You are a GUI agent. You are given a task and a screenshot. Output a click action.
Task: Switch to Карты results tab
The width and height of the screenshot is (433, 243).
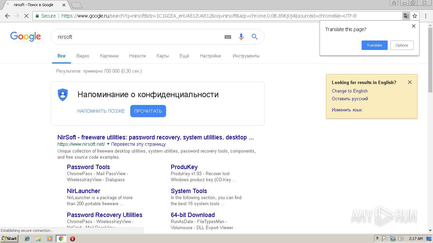[x=163, y=56]
